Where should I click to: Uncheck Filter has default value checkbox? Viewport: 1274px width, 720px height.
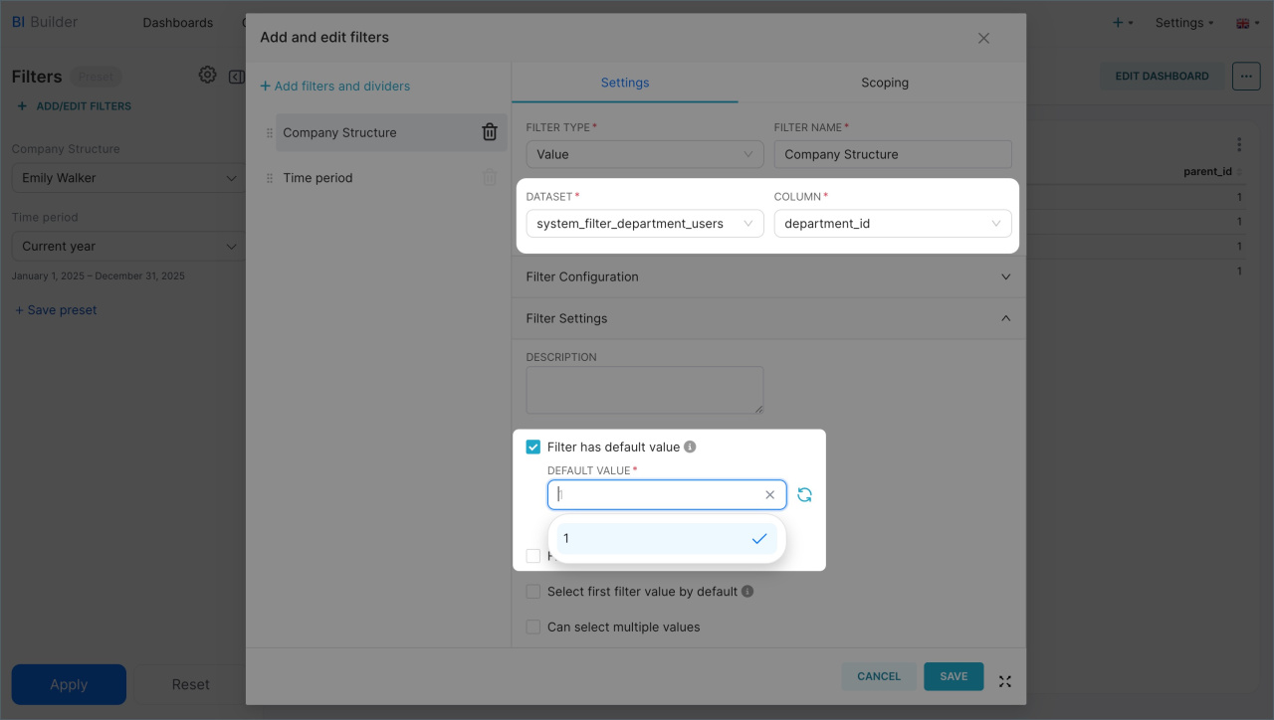[533, 448]
